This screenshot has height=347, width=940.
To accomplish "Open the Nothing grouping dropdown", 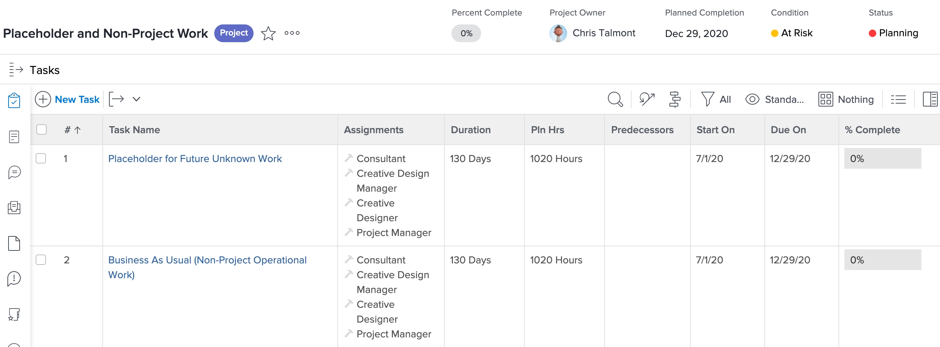I will [x=846, y=99].
